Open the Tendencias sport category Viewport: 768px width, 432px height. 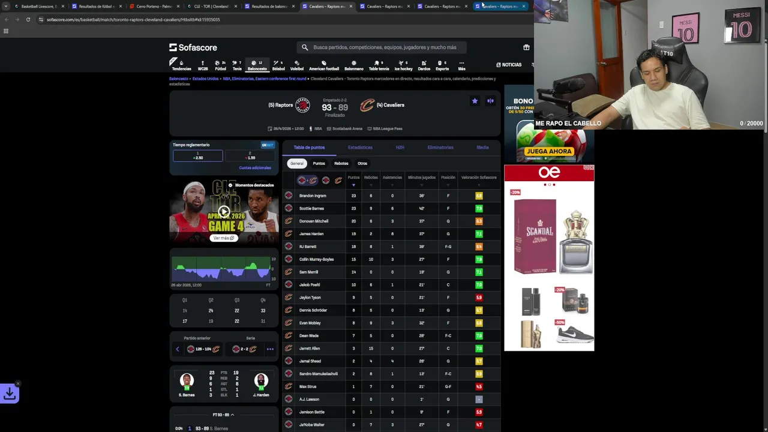181,65
